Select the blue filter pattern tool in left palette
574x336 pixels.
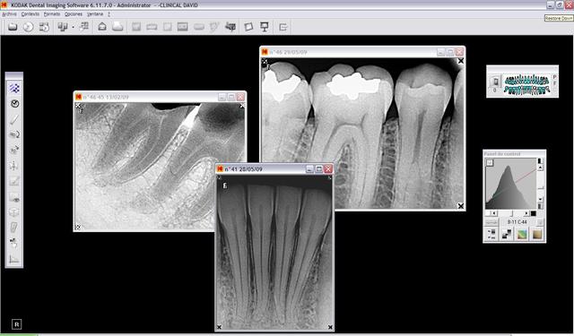tap(14, 88)
